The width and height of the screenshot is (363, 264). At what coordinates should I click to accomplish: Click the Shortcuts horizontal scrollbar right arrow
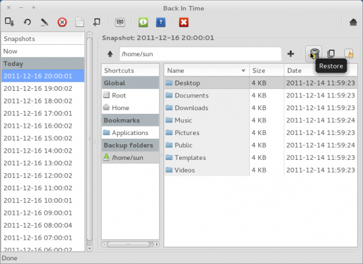tap(157, 244)
